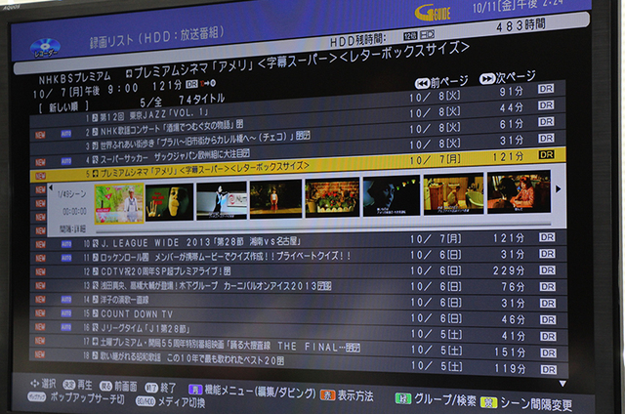Click the AUTO badge on 洋子の演歌一直線 row
This screenshot has width=625, height=414.
(x=66, y=299)
